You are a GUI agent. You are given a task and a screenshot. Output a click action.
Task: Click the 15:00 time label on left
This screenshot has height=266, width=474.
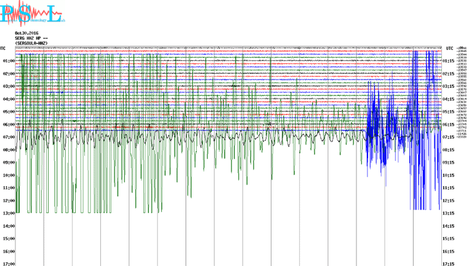(9, 239)
